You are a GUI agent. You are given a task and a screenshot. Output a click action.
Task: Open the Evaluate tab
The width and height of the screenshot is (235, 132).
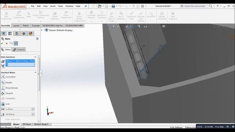point(36,26)
